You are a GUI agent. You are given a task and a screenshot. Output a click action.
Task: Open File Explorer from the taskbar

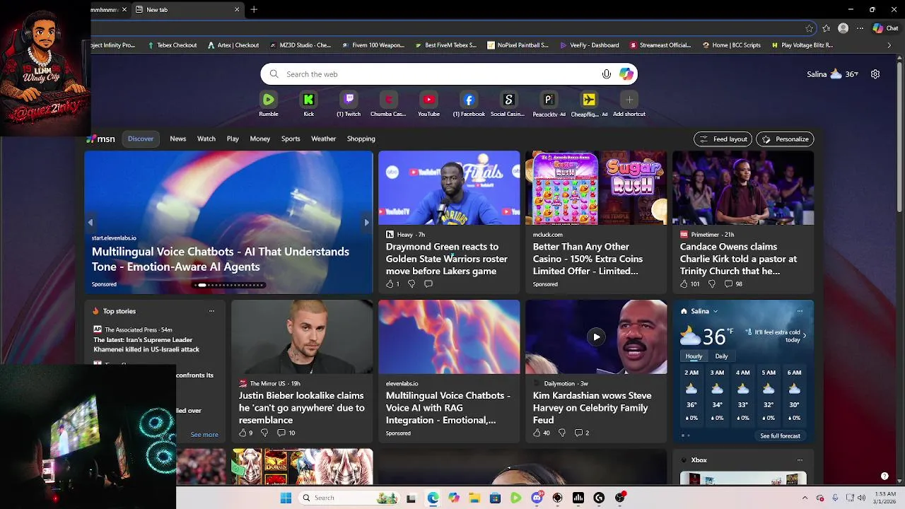(474, 498)
